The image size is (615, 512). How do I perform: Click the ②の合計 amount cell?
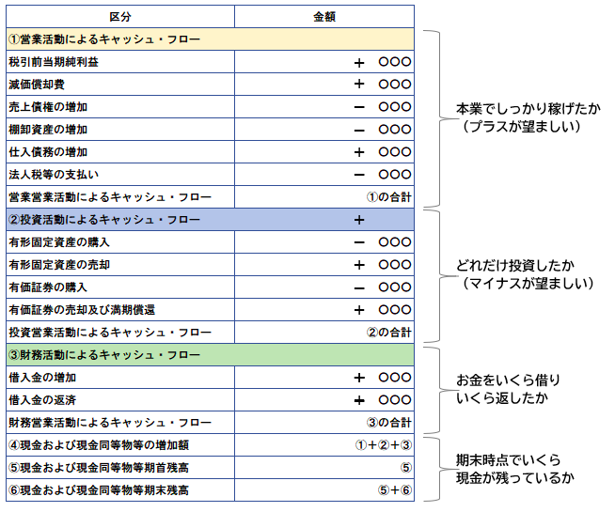(x=324, y=333)
